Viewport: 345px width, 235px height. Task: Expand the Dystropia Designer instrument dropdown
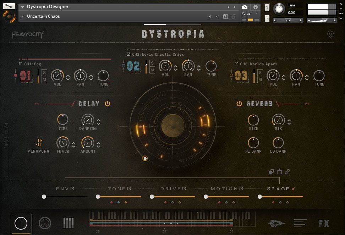coord(23,7)
